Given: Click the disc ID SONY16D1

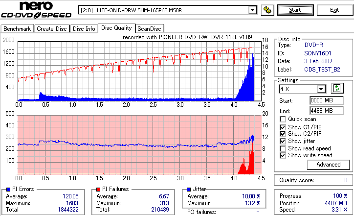Looking at the screenshot, I should [318, 53].
